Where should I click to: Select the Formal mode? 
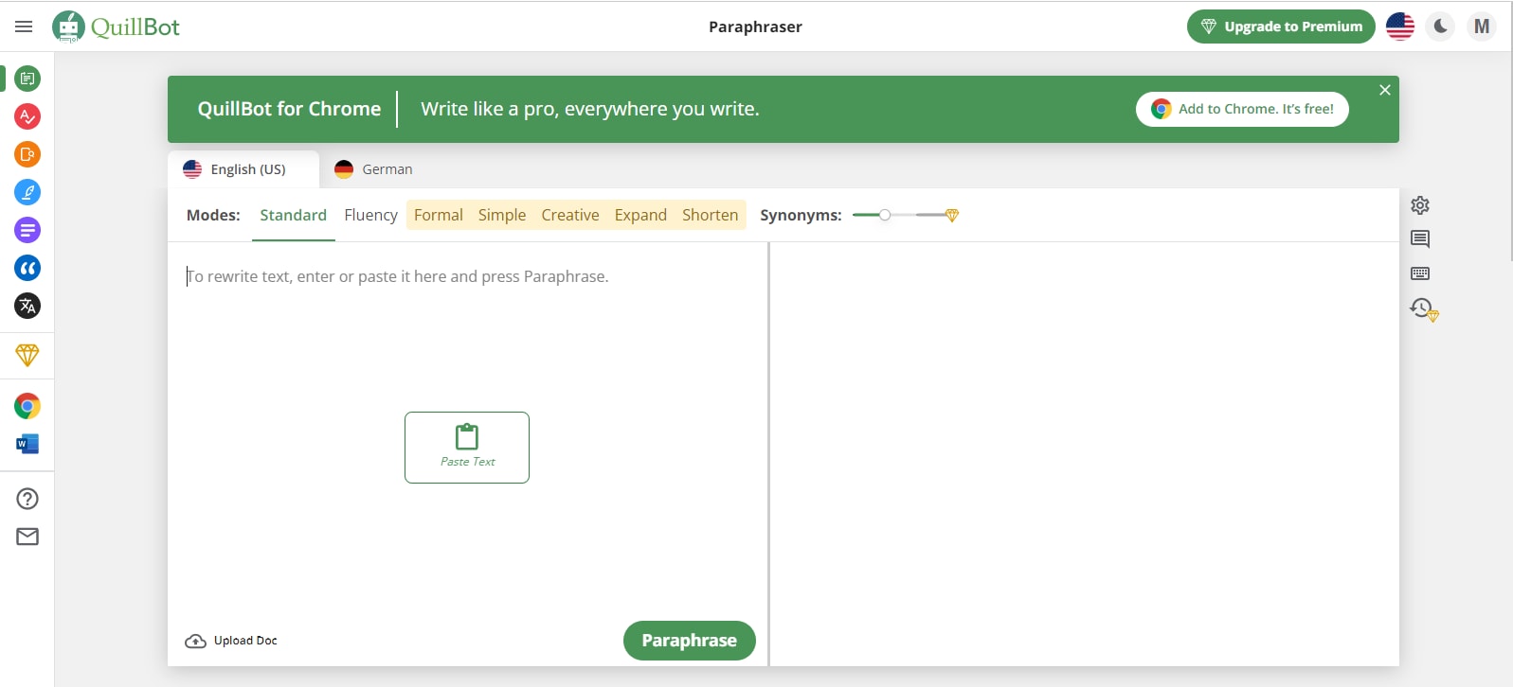pos(439,216)
